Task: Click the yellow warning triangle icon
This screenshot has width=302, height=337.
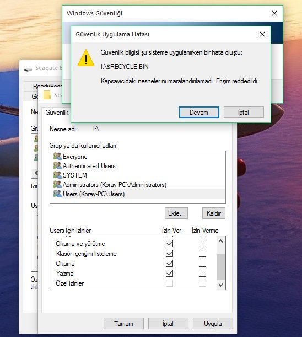Action: [x=86, y=58]
